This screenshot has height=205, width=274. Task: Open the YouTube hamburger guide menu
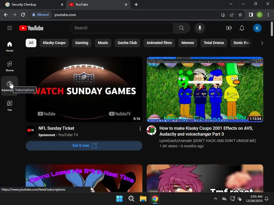(x=10, y=28)
